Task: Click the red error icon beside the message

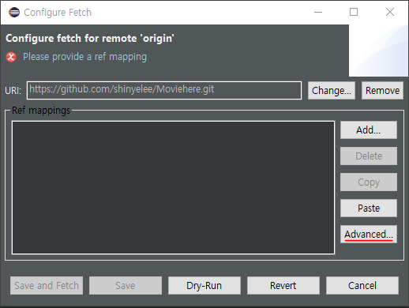Action: point(11,57)
